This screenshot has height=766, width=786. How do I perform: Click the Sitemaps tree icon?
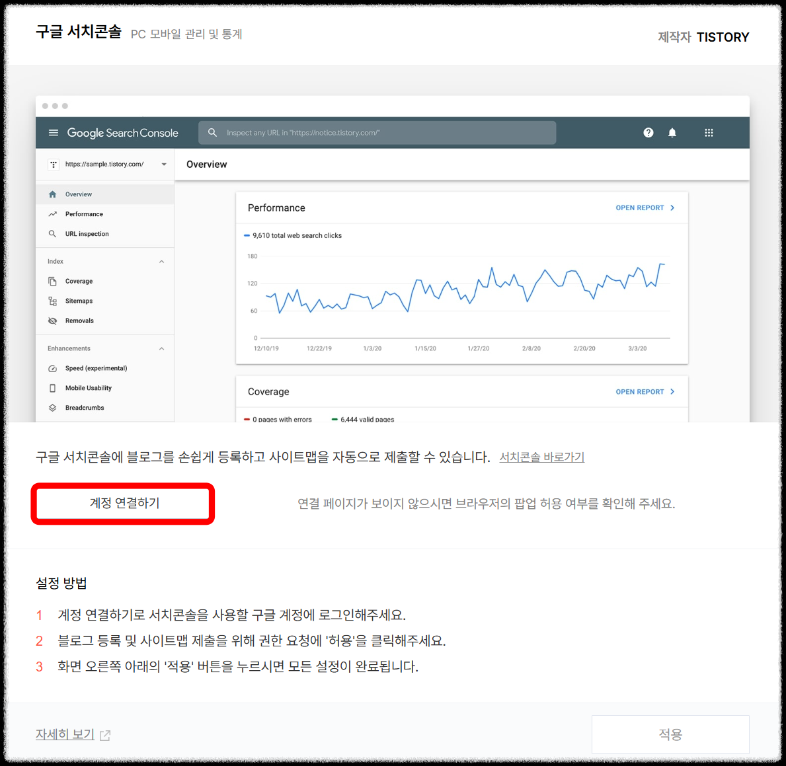(x=52, y=301)
